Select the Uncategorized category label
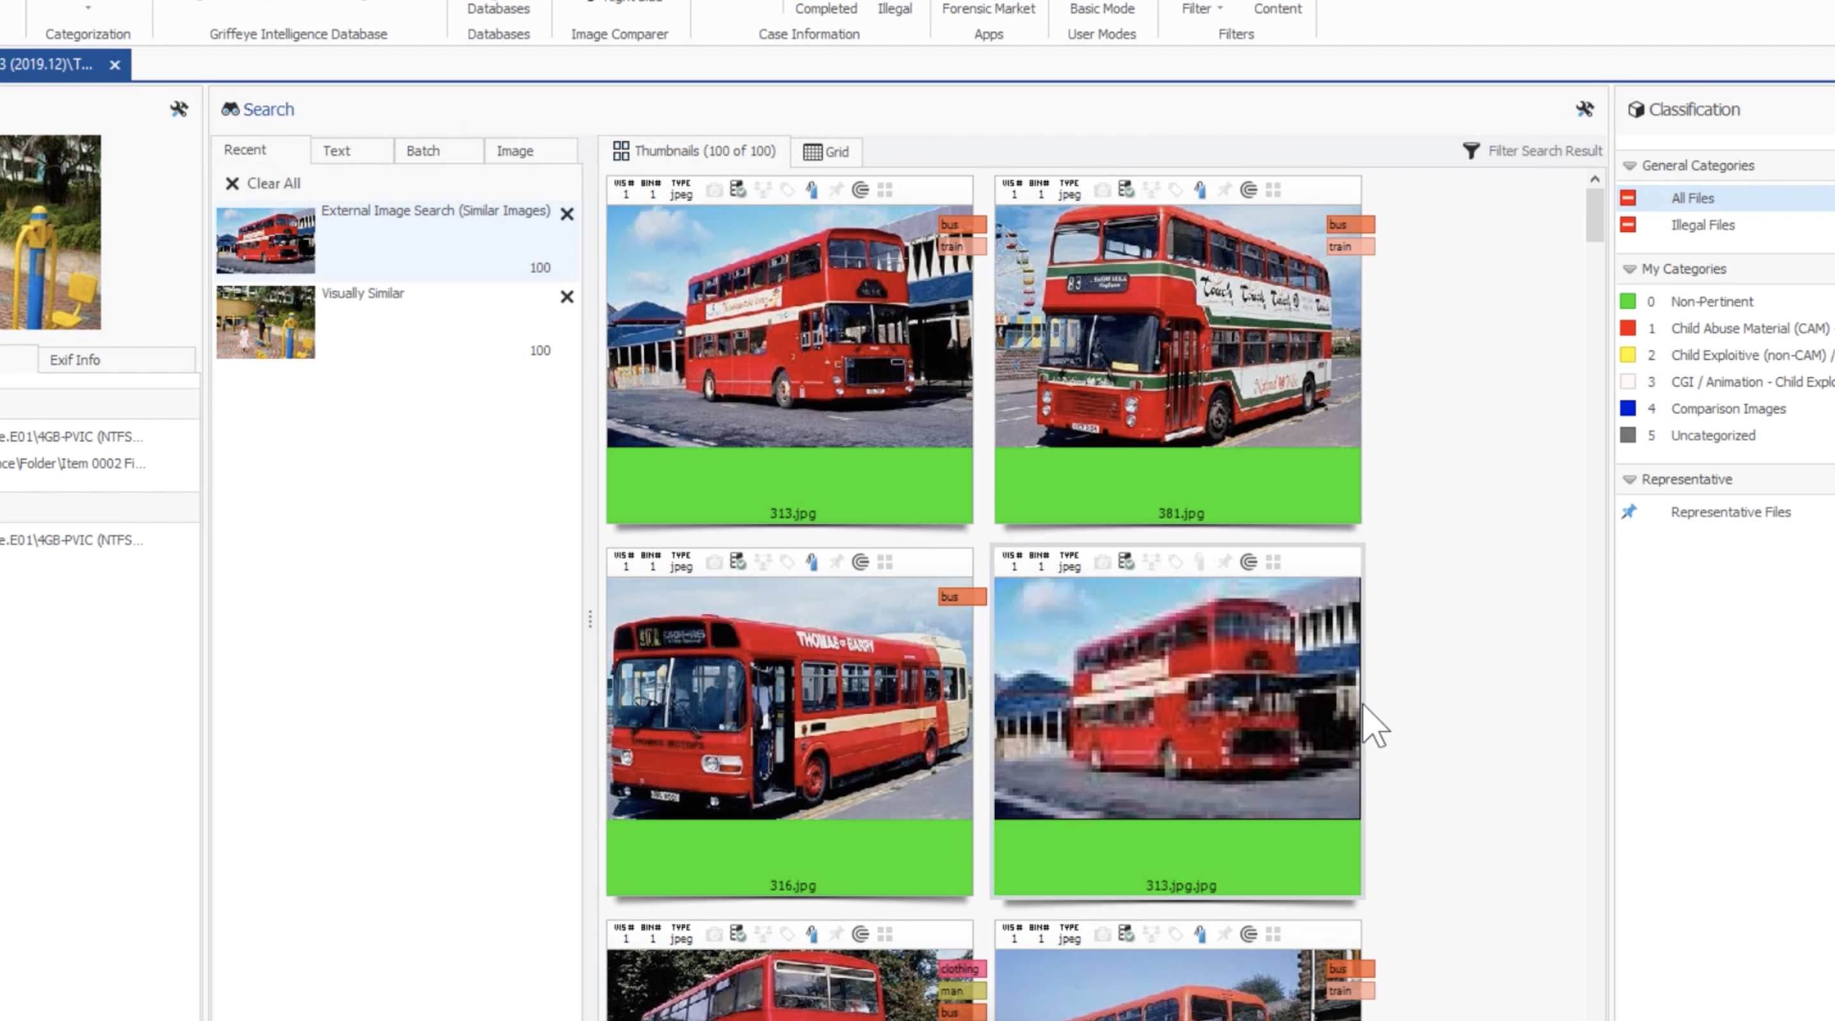Viewport: 1835px width, 1021px height. coord(1713,436)
